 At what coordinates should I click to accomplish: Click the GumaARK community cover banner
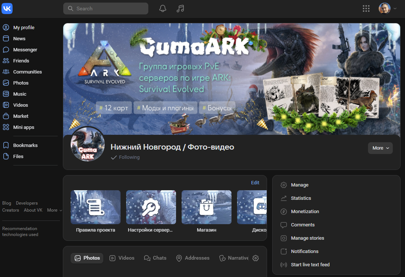[232, 79]
